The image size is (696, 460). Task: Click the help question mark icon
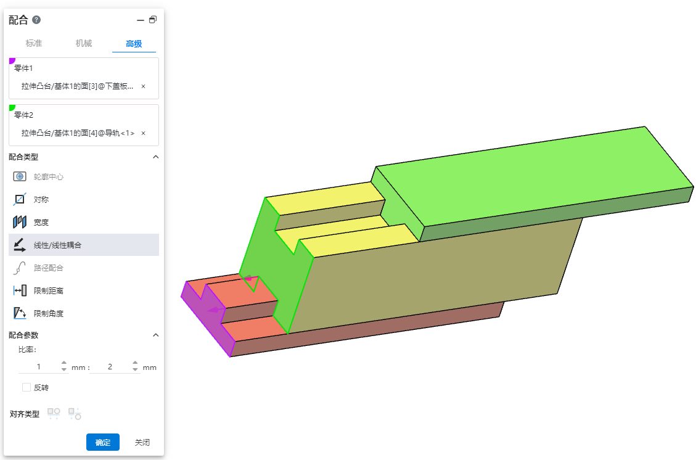(x=36, y=20)
